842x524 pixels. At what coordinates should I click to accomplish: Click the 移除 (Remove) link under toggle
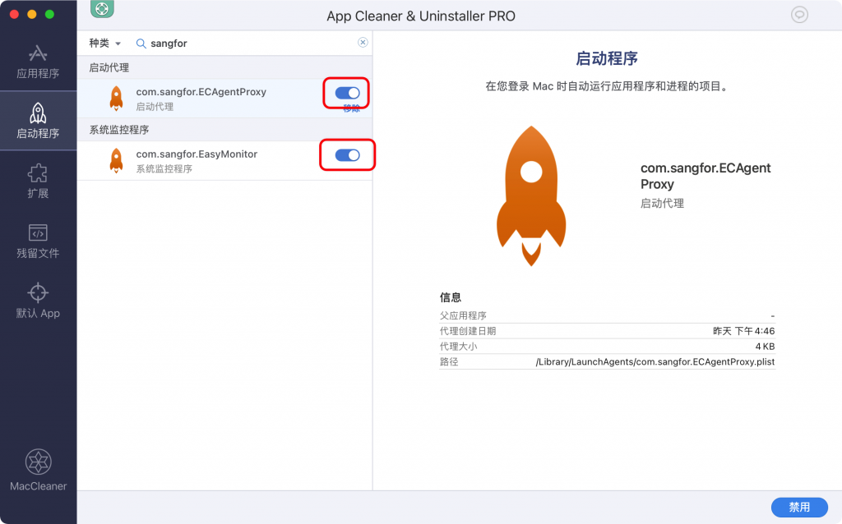point(352,108)
